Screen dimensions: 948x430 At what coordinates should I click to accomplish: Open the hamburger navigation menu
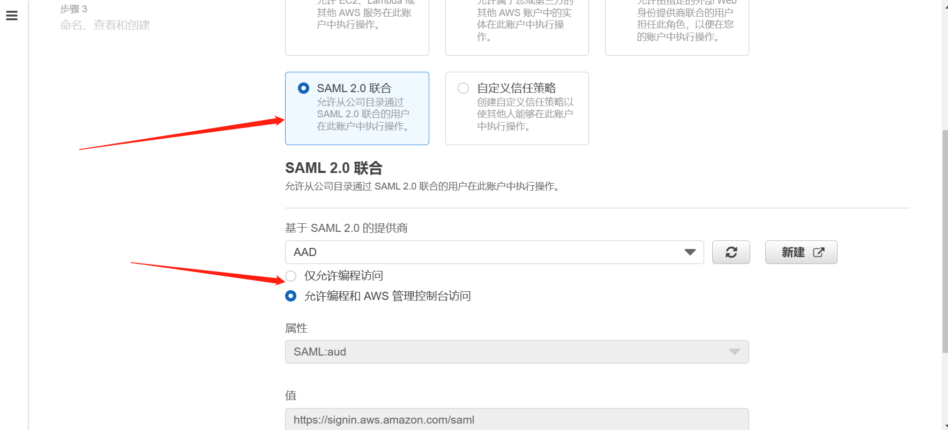12,16
